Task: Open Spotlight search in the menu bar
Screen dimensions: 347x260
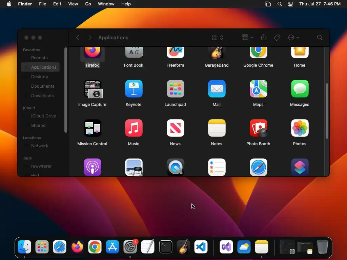Action: [280, 4]
